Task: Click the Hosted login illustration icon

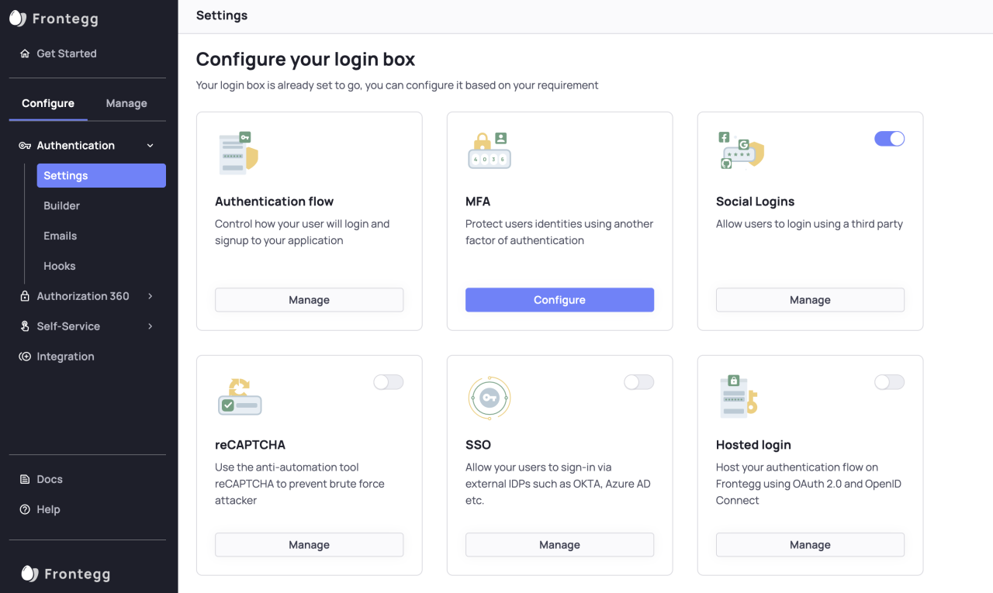Action: 739,396
